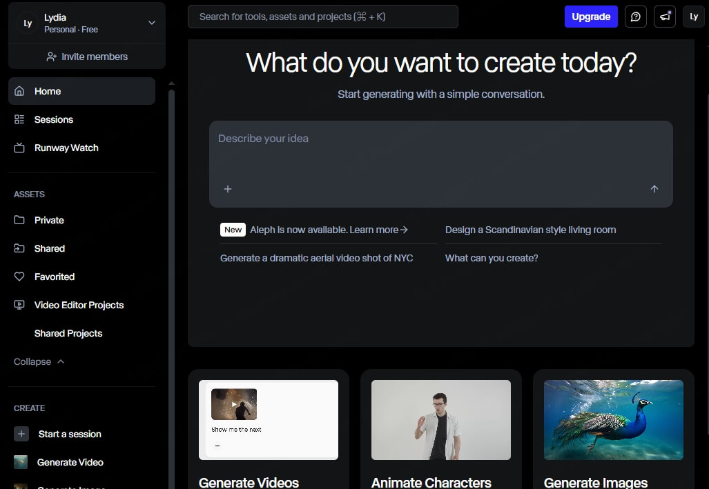Open the help chat icon
The image size is (709, 489).
pos(636,17)
